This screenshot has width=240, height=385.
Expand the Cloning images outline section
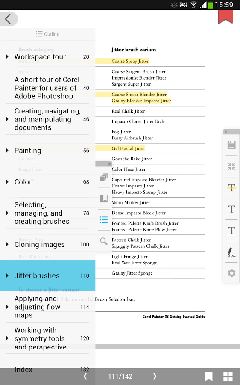point(7,244)
